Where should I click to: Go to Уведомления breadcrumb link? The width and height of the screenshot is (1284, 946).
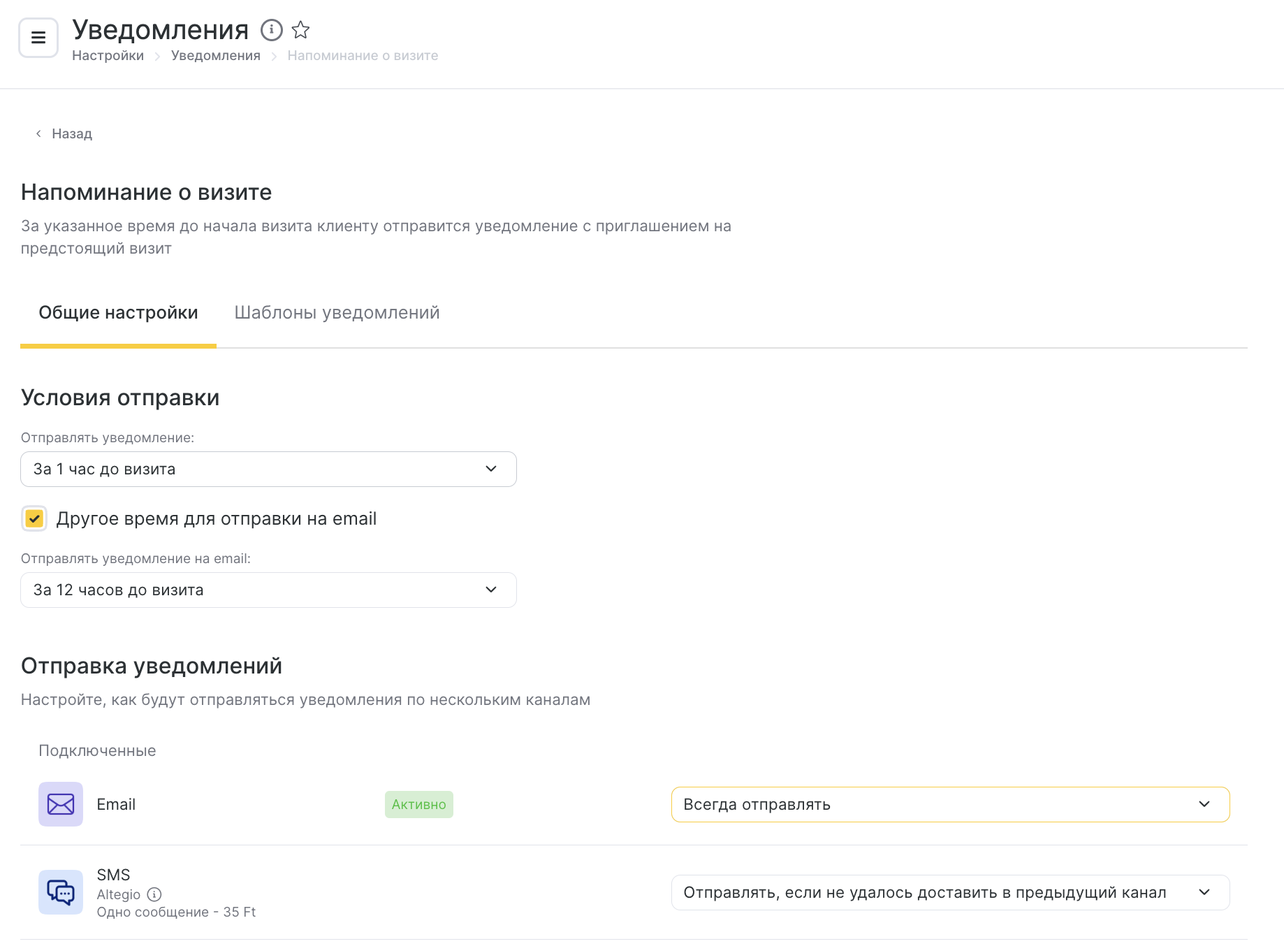coord(215,55)
